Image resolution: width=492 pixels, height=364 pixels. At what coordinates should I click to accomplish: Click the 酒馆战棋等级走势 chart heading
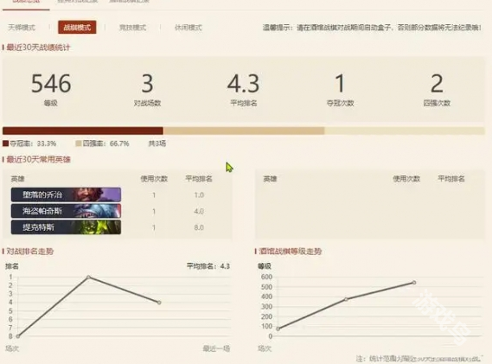[x=291, y=252]
